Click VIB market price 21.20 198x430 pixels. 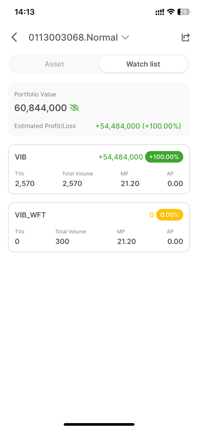tap(130, 183)
